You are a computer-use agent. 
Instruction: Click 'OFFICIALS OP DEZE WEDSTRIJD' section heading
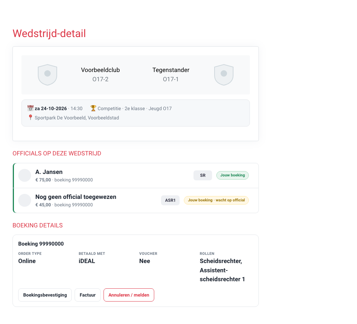click(57, 154)
